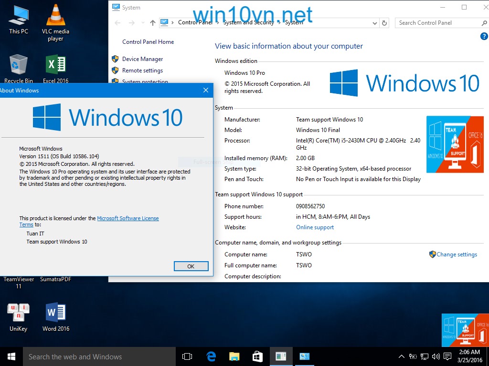Click the battery status tray icon
The height and width of the screenshot is (366, 489).
(x=413, y=356)
